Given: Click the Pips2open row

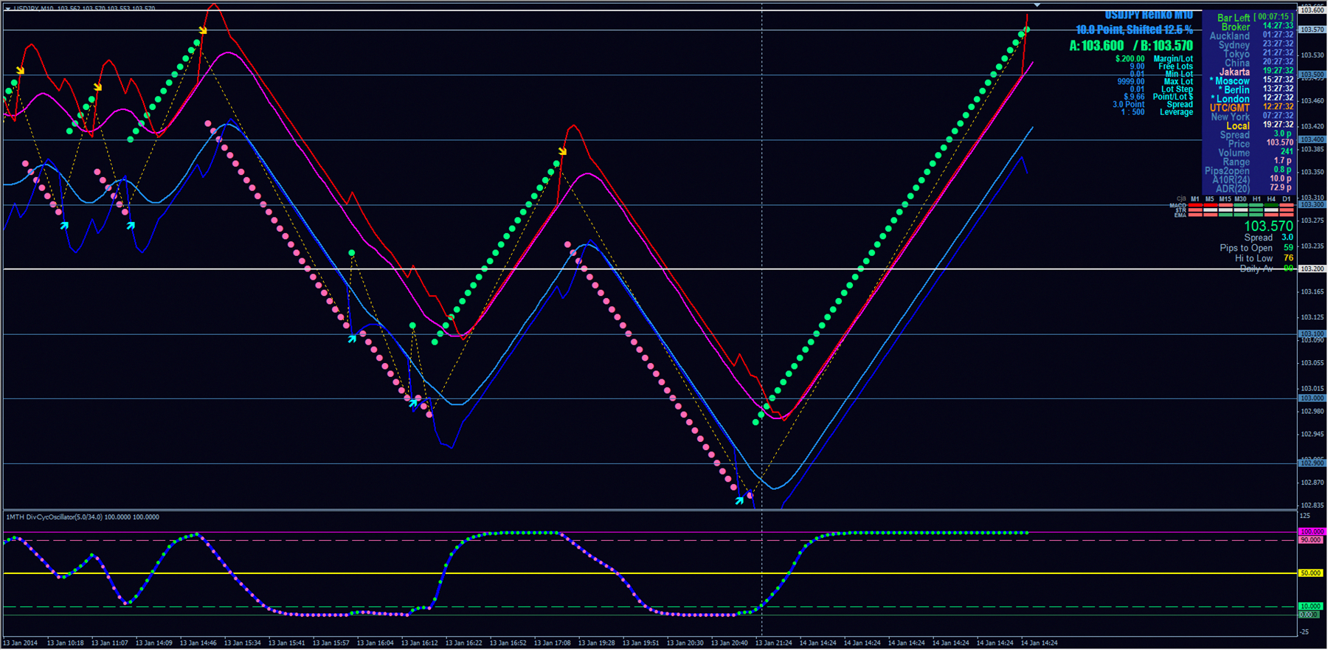Looking at the screenshot, I should point(1248,170).
